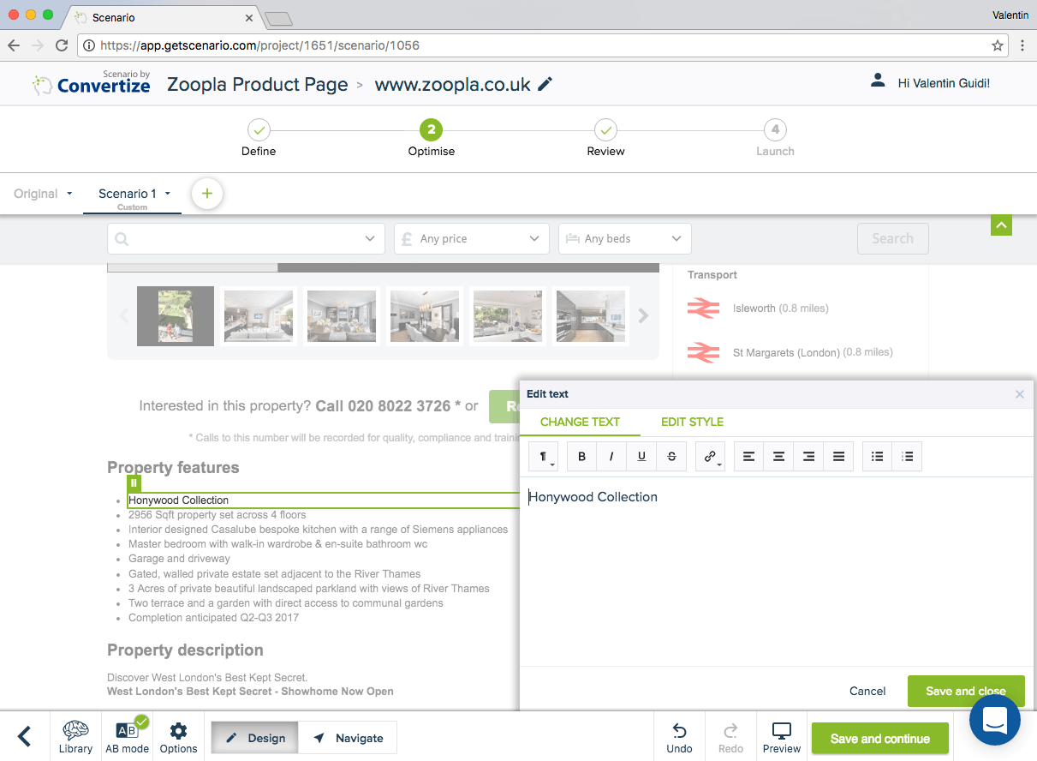Go back in browser history

[x=14, y=45]
